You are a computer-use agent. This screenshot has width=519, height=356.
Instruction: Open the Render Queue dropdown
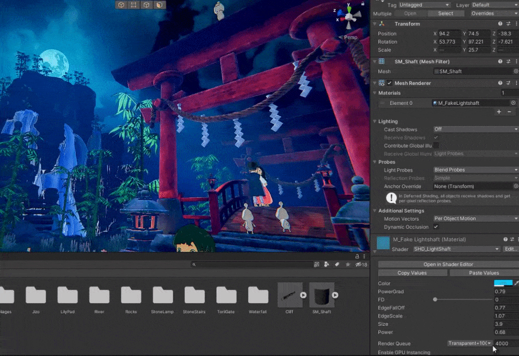pyautogui.click(x=470, y=343)
